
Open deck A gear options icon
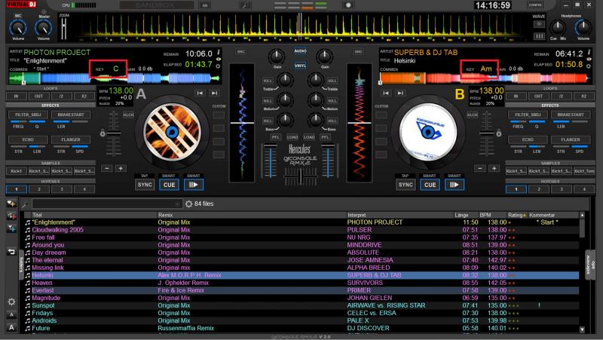218,66
